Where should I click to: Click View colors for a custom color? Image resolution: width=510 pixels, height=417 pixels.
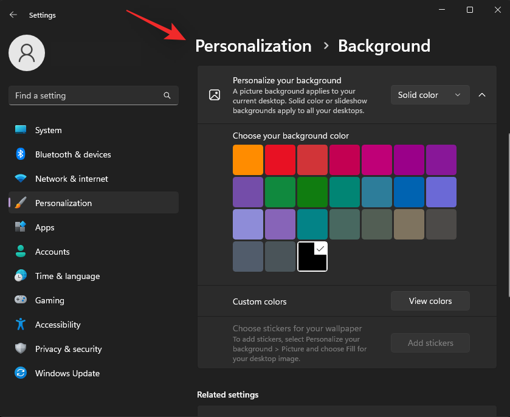(430, 301)
